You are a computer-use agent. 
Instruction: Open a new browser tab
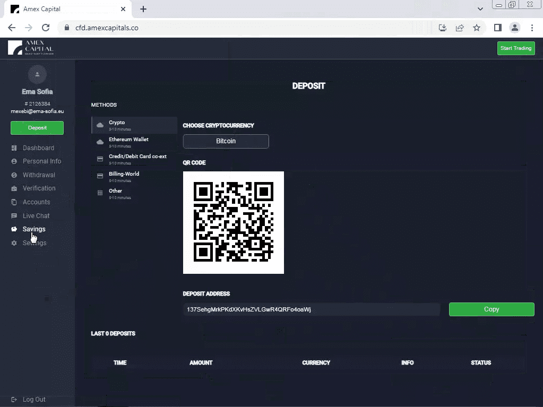(x=143, y=10)
